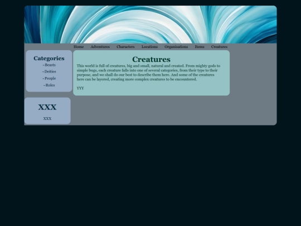Click the paragraph starting 'This world is full'
The image size is (301, 226).
pos(148,73)
